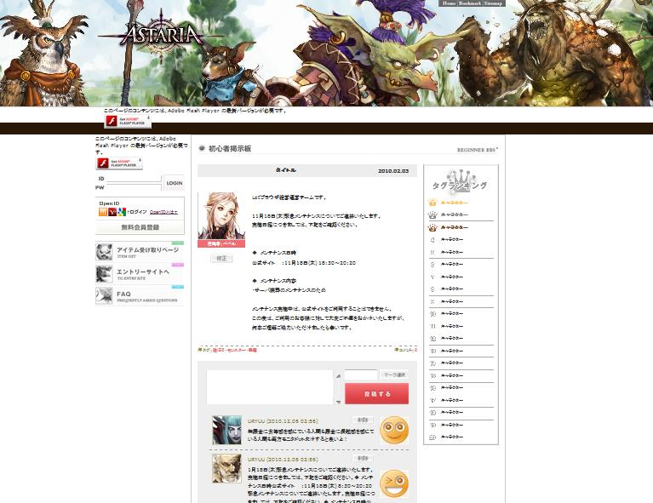The height and width of the screenshot is (503, 653).
Task: Click URYUU's blue-haired avatar in first comment
Action: click(226, 430)
